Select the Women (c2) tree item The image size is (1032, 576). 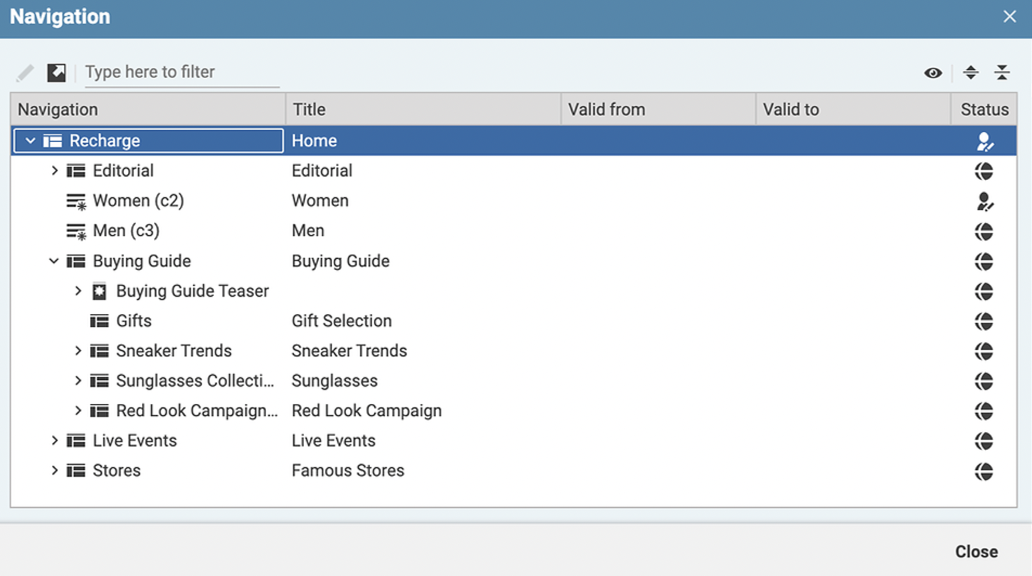click(138, 201)
